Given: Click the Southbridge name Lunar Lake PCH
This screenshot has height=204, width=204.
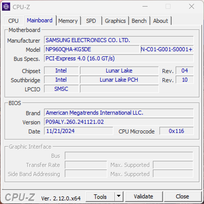Looking at the screenshot, I should (119, 80).
